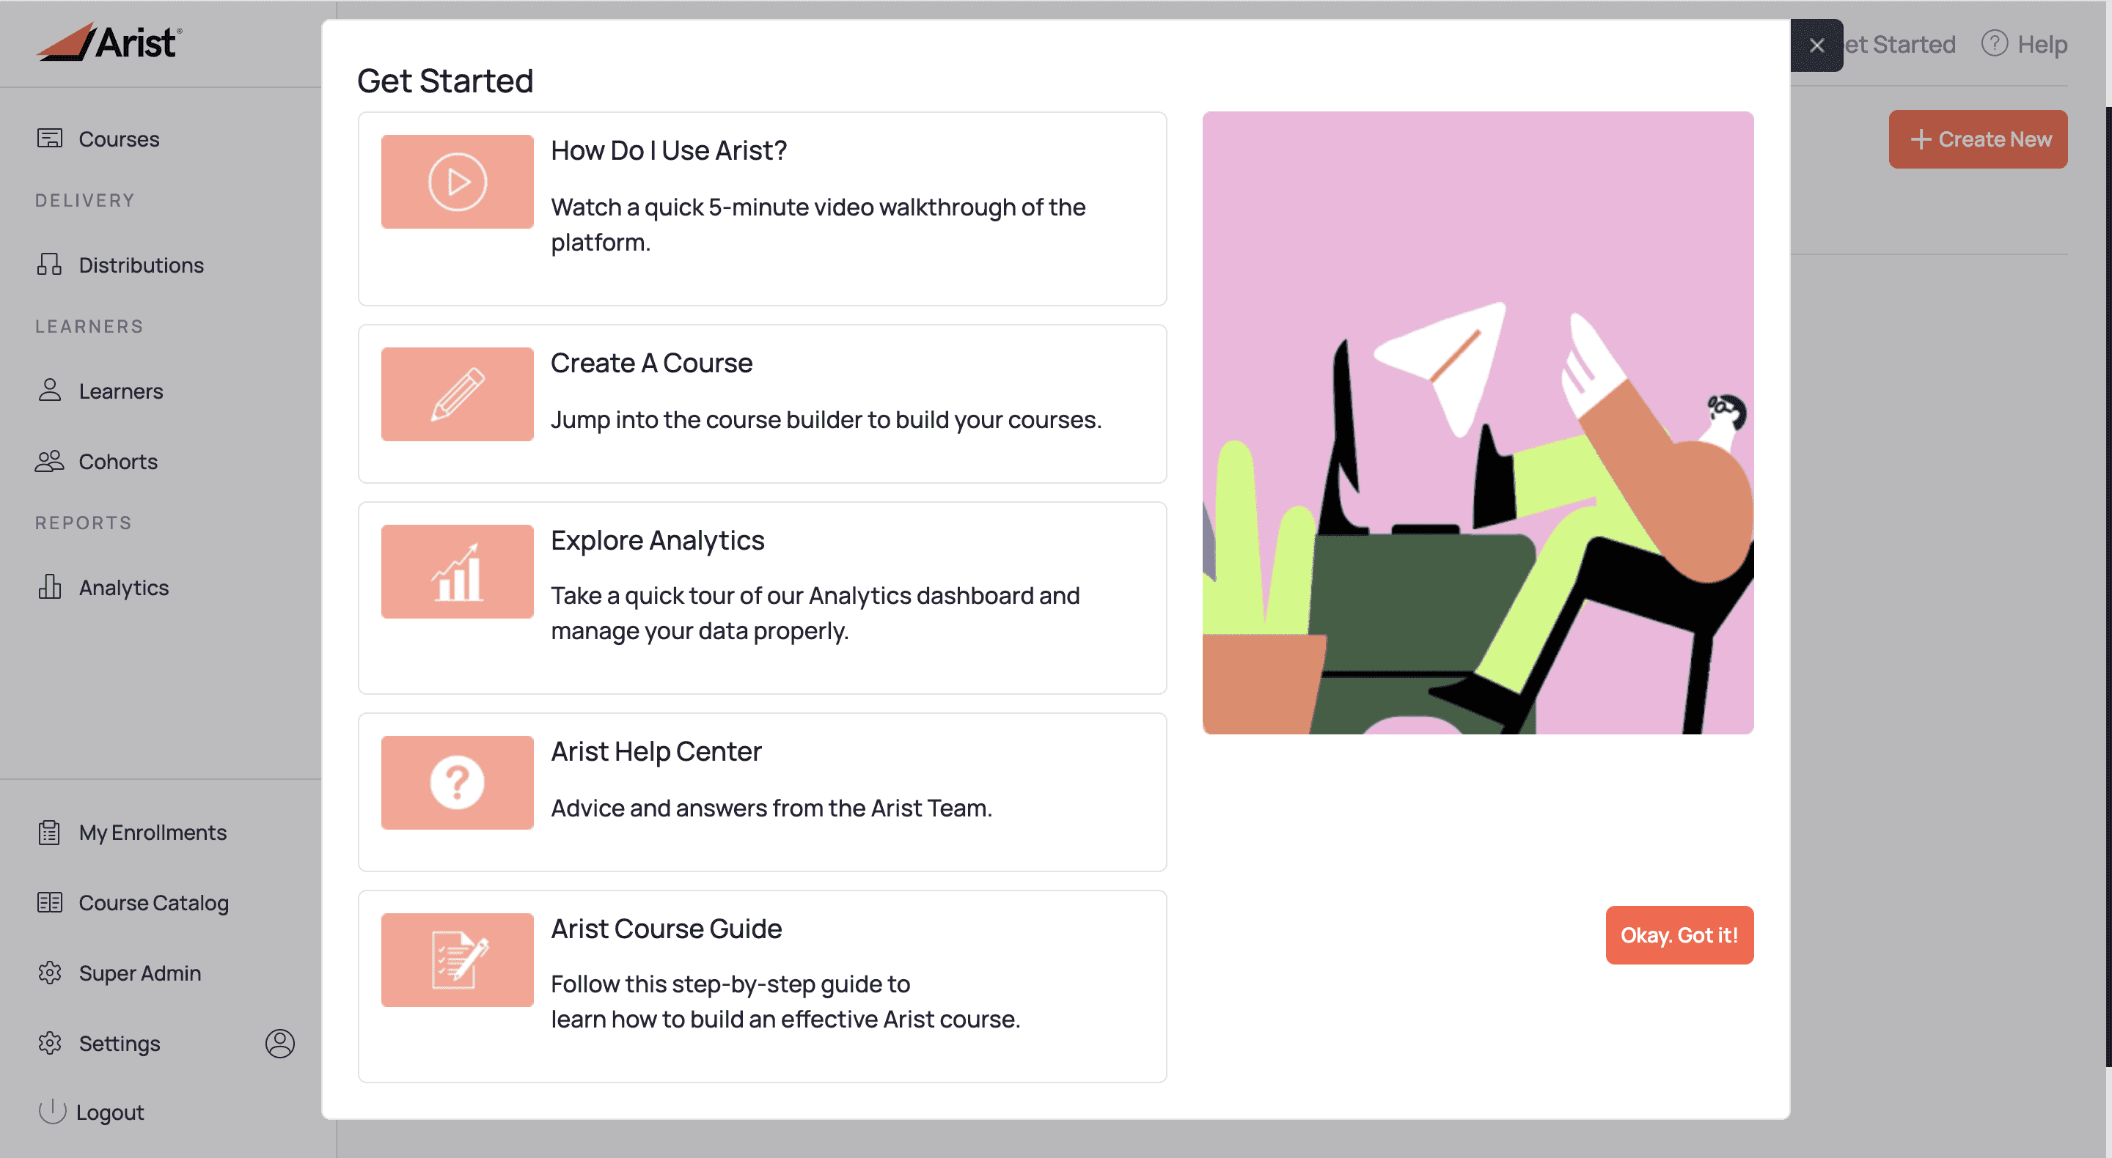Click the Create New button
This screenshot has height=1158, width=2112.
(1979, 139)
